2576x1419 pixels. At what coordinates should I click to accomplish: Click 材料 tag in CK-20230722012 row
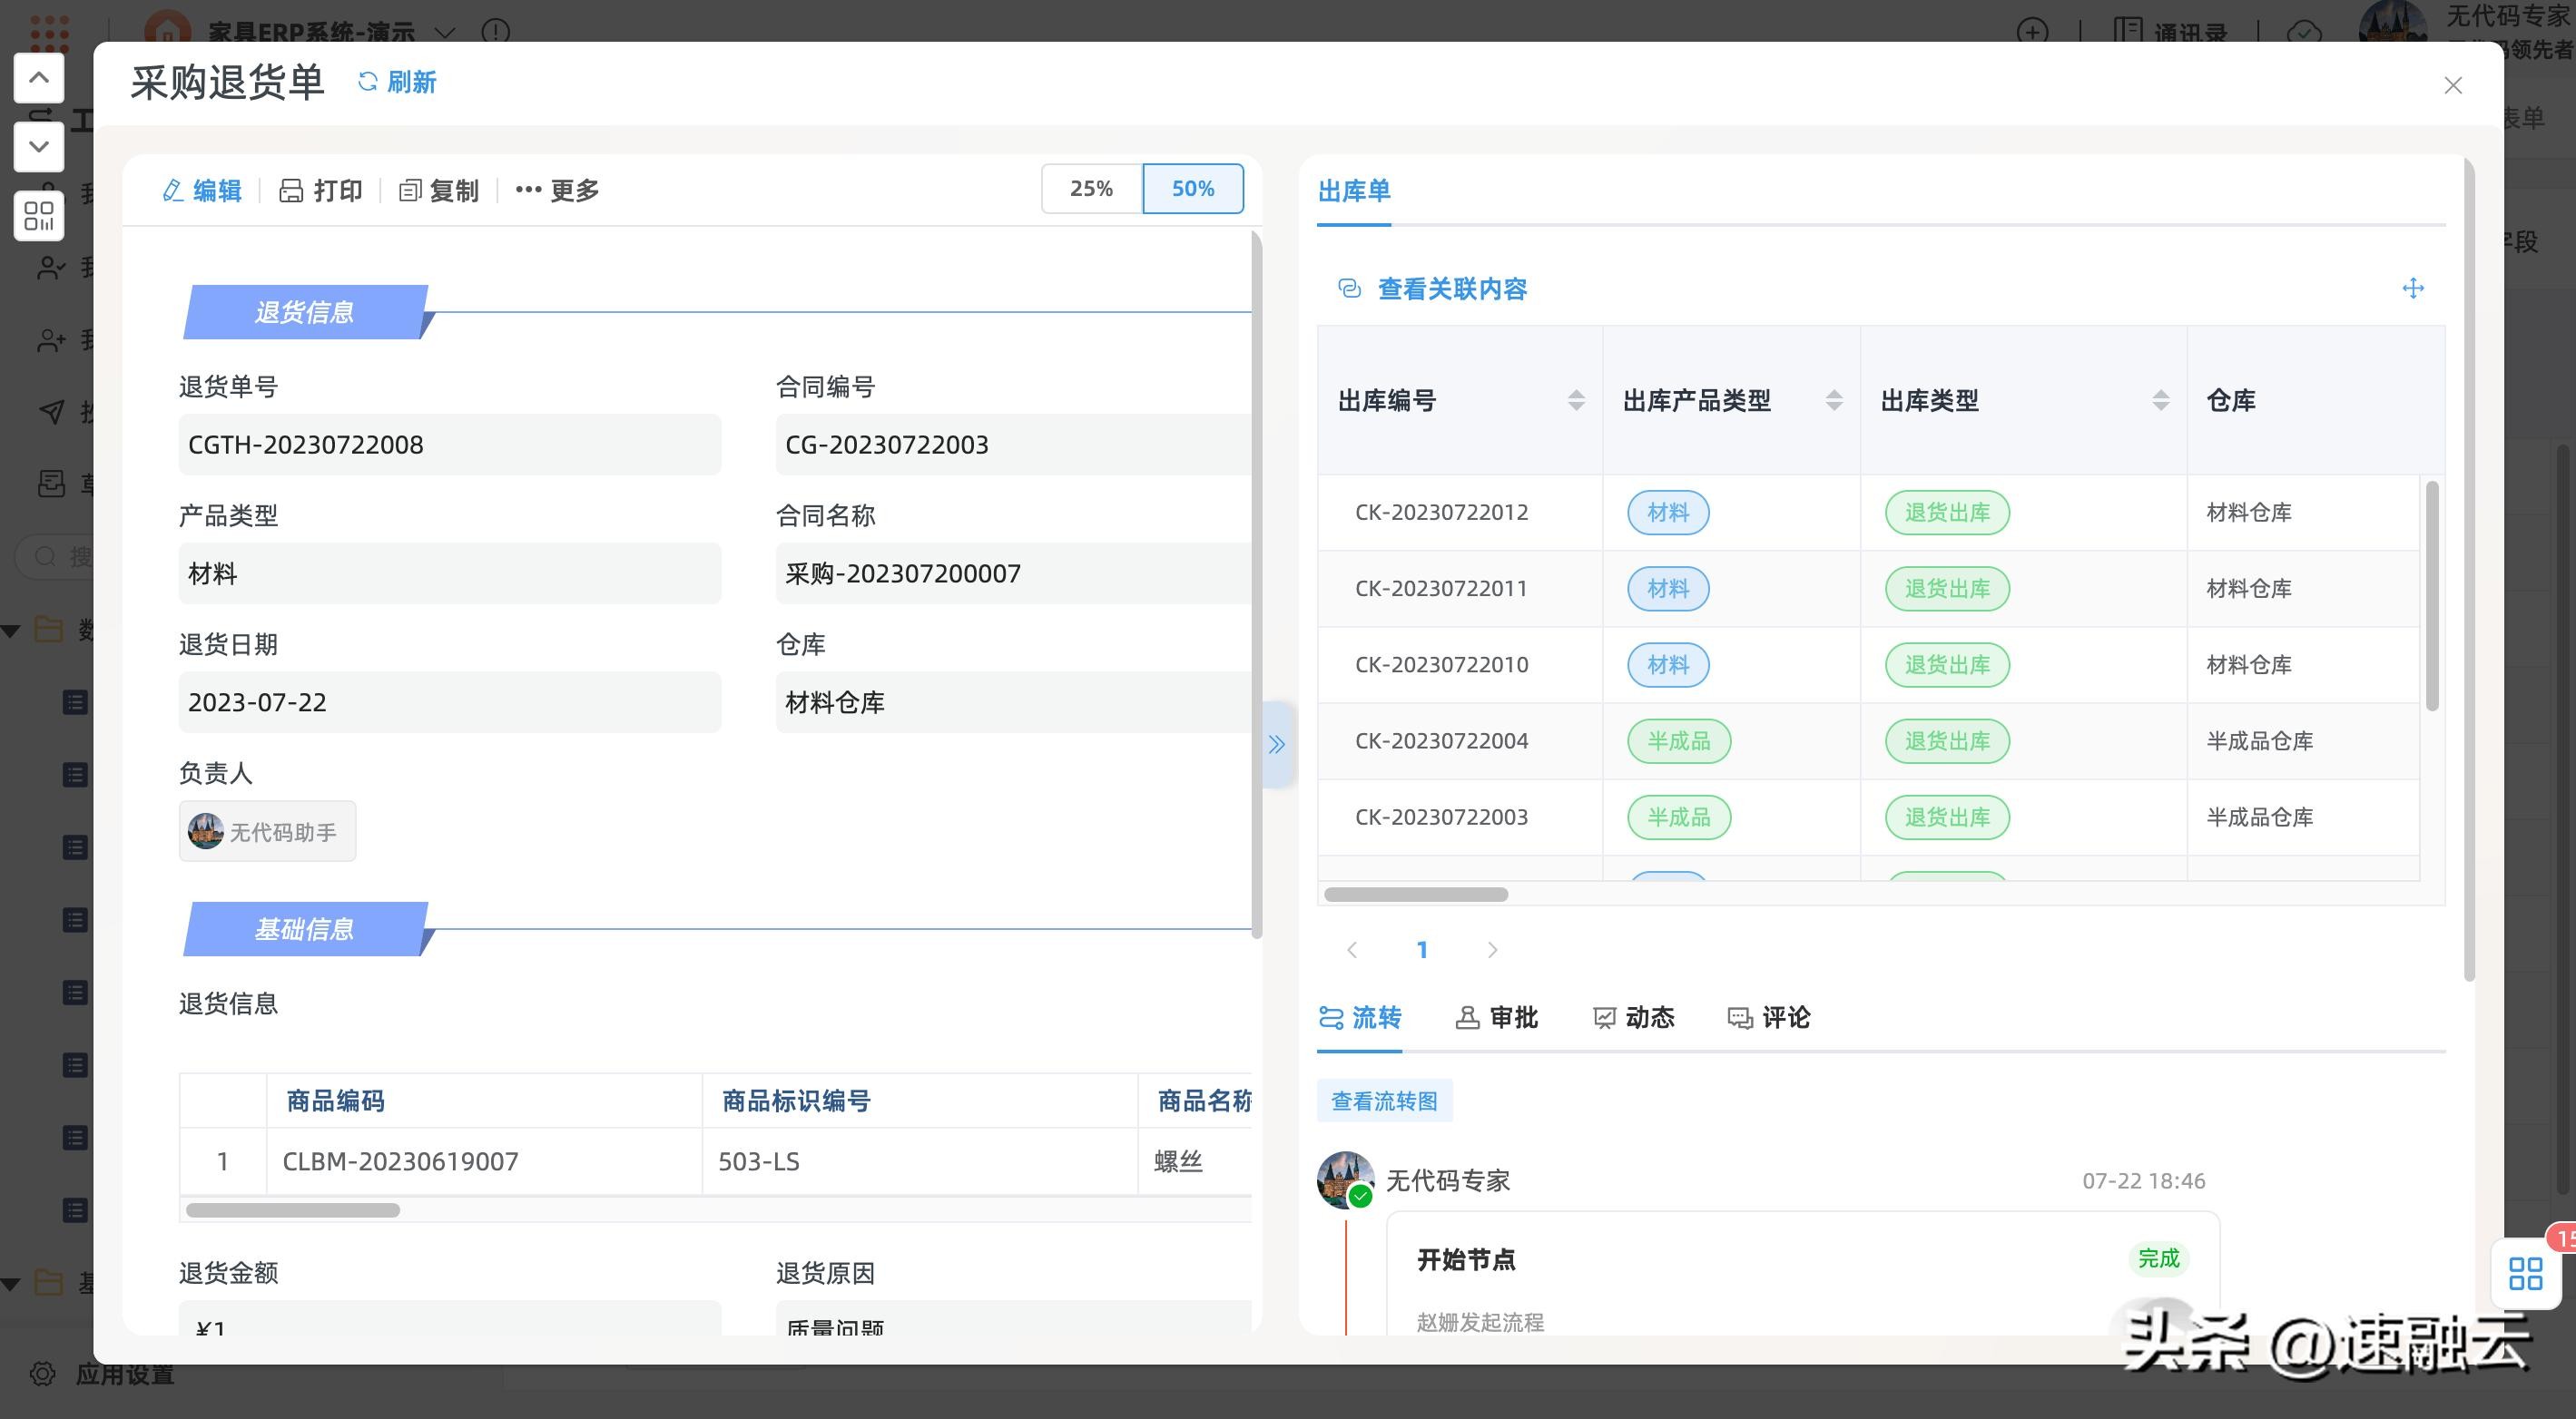click(1668, 512)
